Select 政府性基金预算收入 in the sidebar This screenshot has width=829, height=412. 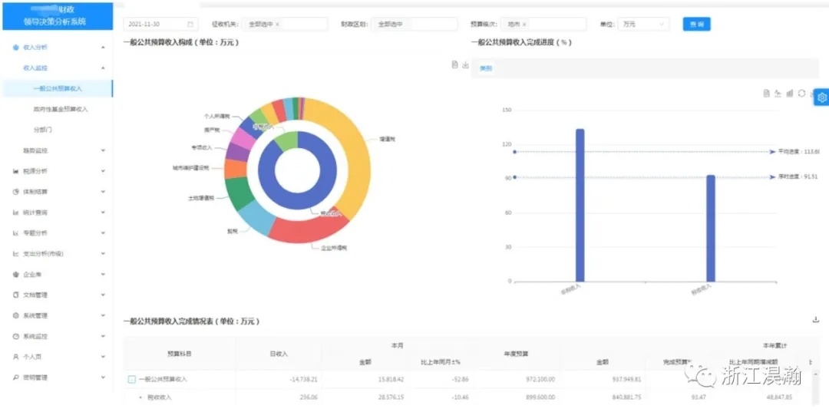pyautogui.click(x=61, y=110)
